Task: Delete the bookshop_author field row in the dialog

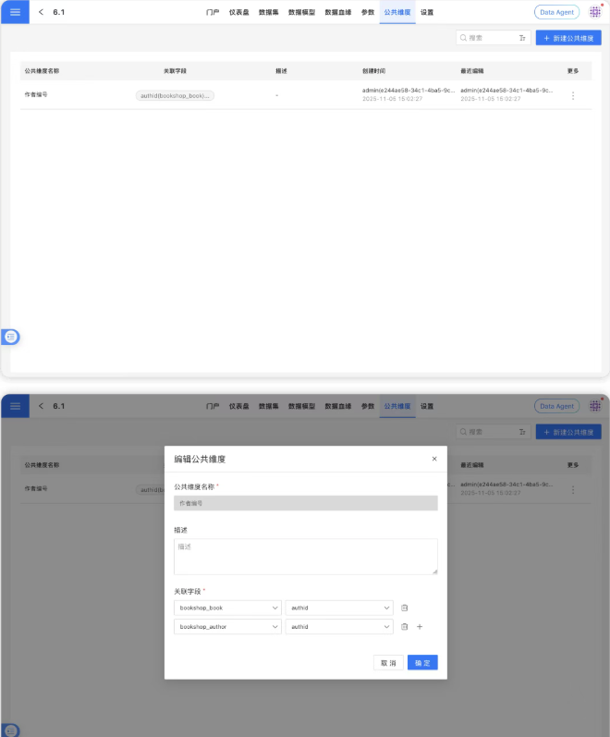Action: tap(404, 627)
